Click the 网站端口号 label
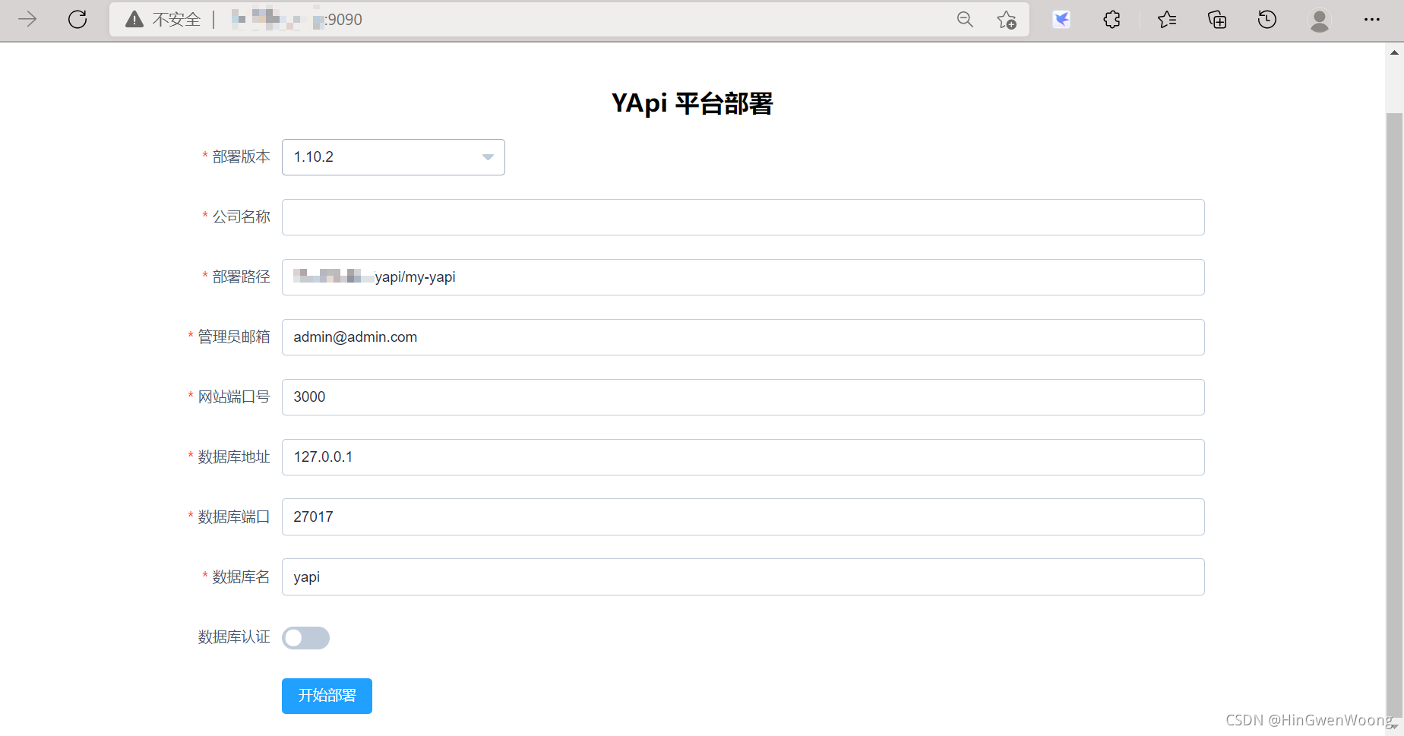The height and width of the screenshot is (736, 1404). pos(234,396)
